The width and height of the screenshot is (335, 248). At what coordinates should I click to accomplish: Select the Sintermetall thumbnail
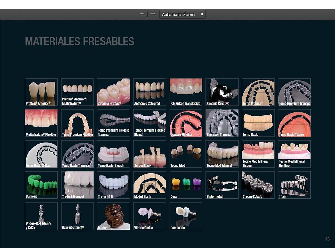[x=222, y=185]
